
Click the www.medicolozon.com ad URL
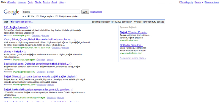tap(131, 53)
